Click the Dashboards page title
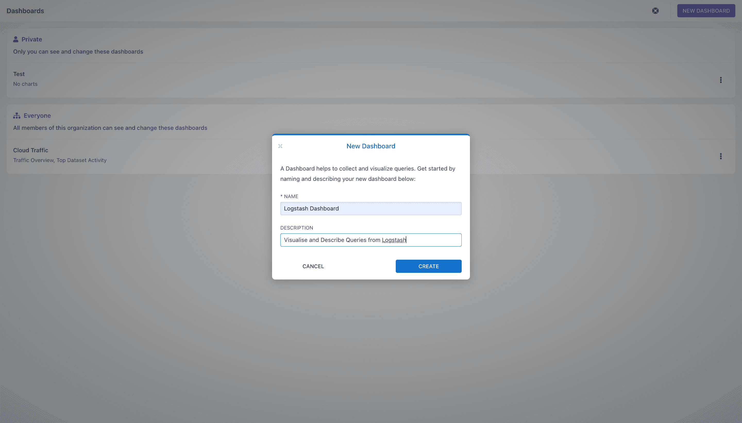The width and height of the screenshot is (742, 423). (x=25, y=11)
